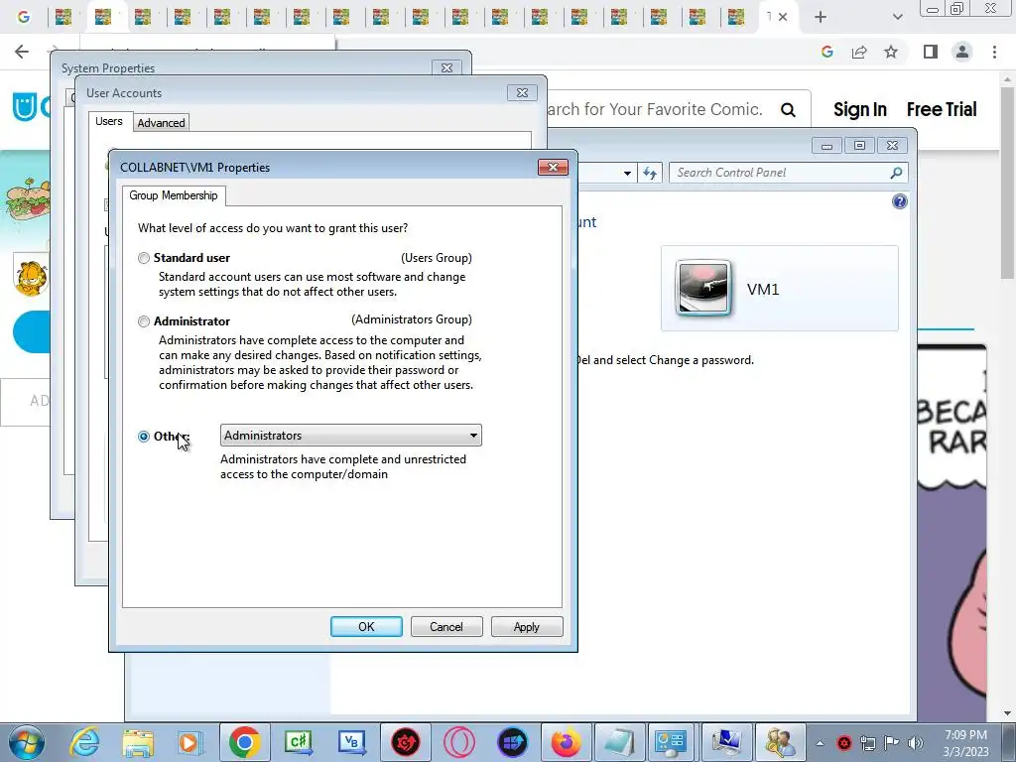Click Sign In on the comics site
Viewport: 1016px width, 762px height.
pos(860,109)
